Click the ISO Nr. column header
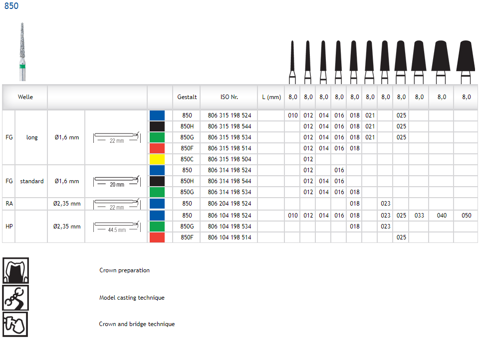481x338 pixels. (x=229, y=97)
